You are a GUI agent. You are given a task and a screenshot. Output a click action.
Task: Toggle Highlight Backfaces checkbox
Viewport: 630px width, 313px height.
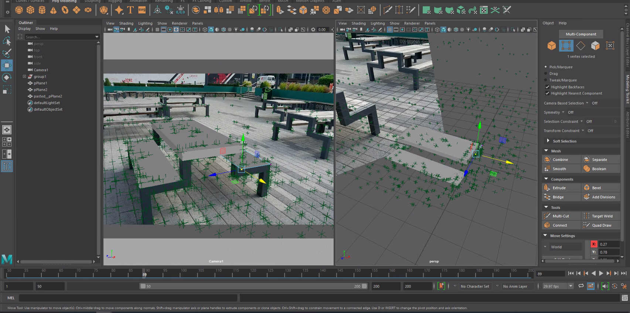(x=547, y=87)
